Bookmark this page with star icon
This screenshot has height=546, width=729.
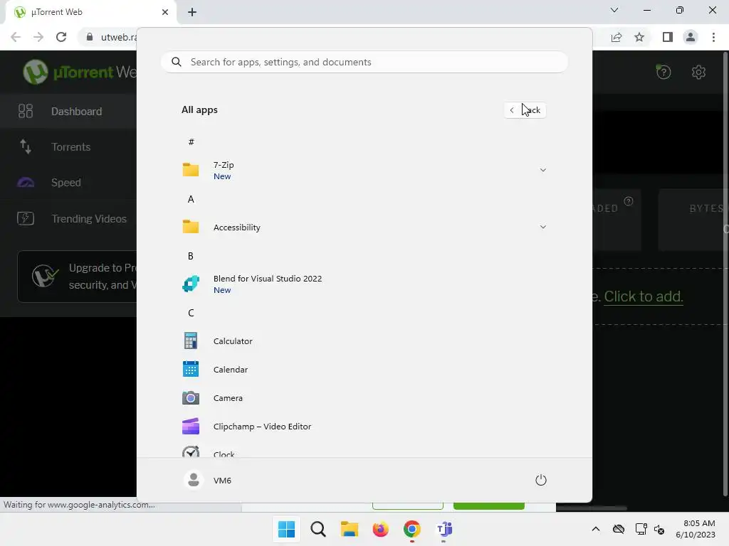[x=639, y=37]
